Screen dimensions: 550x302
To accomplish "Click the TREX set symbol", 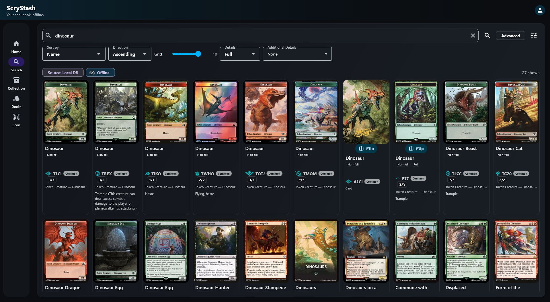I will click(97, 173).
